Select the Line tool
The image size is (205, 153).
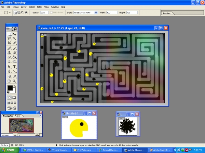click(14, 71)
